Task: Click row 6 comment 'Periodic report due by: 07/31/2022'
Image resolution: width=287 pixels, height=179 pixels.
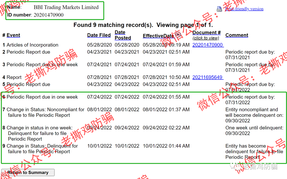Action: tap(250, 100)
